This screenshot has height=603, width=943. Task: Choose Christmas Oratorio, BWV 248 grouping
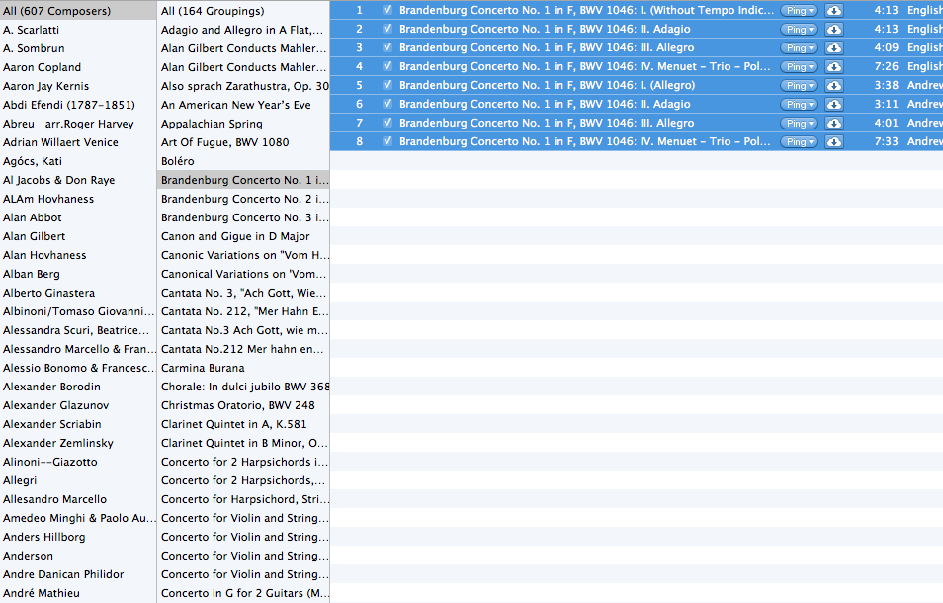click(x=243, y=405)
